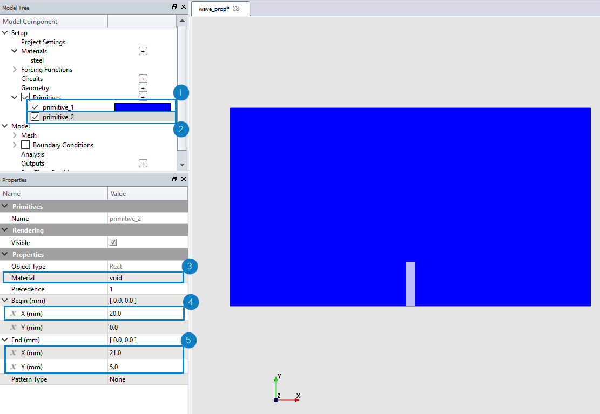Close the wave_prop tab with X icon
Screen dimensions: 600x414
click(236, 9)
